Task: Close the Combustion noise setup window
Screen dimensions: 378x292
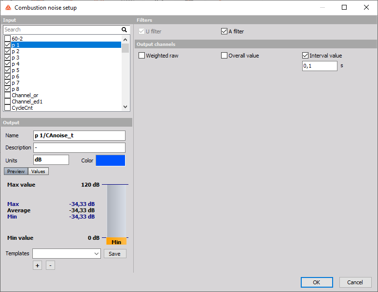Action: point(366,7)
